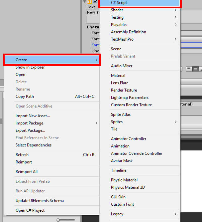Click the icon size slider handle
202x222 pixels.
(58, 220)
